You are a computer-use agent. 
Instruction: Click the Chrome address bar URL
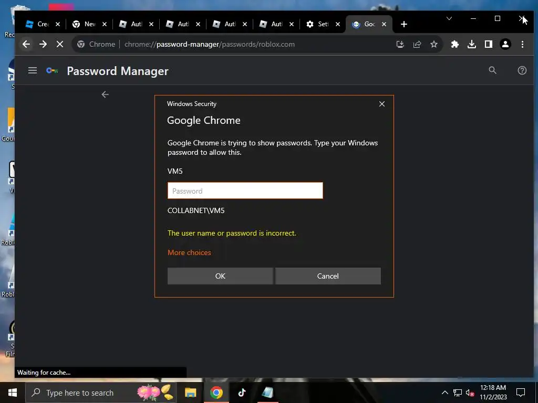(209, 44)
